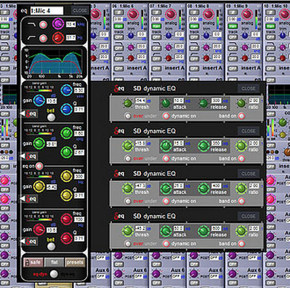This screenshot has width=290, height=288.
Task: Toggle 'dynamic on' in top dynamic EQ panel
Action: (x=166, y=116)
